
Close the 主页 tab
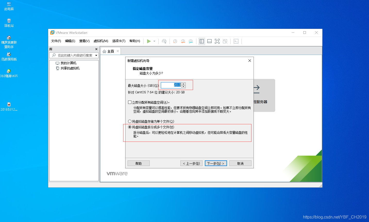click(x=118, y=51)
